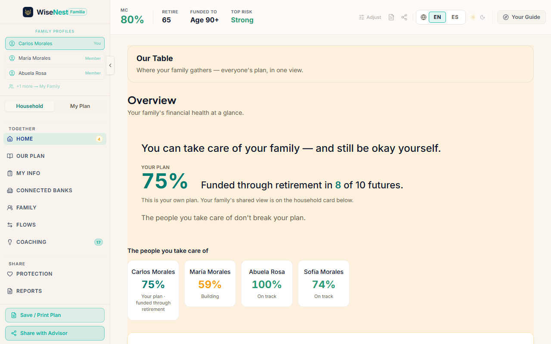Open Your Guide
Image resolution: width=551 pixels, height=344 pixels.
pos(521,17)
